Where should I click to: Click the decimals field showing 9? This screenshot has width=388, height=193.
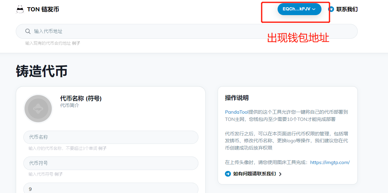click(111, 189)
